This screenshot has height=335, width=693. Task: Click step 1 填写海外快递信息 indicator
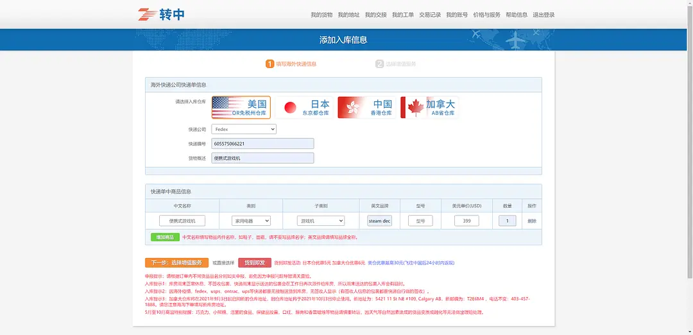coord(291,64)
